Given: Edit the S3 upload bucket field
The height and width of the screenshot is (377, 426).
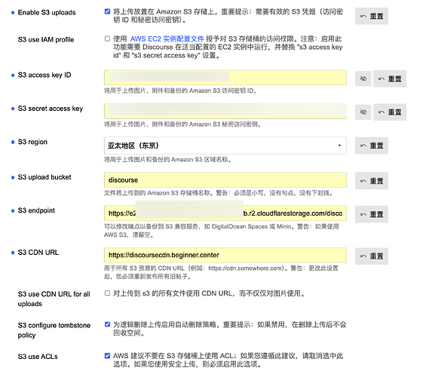Looking at the screenshot, I should pos(225,179).
